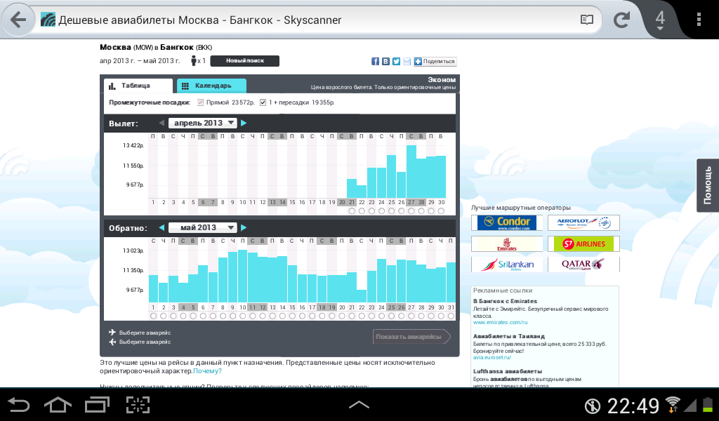The width and height of the screenshot is (719, 421).
Task: Click the 13 023р. return price label
Action: pyautogui.click(x=133, y=251)
